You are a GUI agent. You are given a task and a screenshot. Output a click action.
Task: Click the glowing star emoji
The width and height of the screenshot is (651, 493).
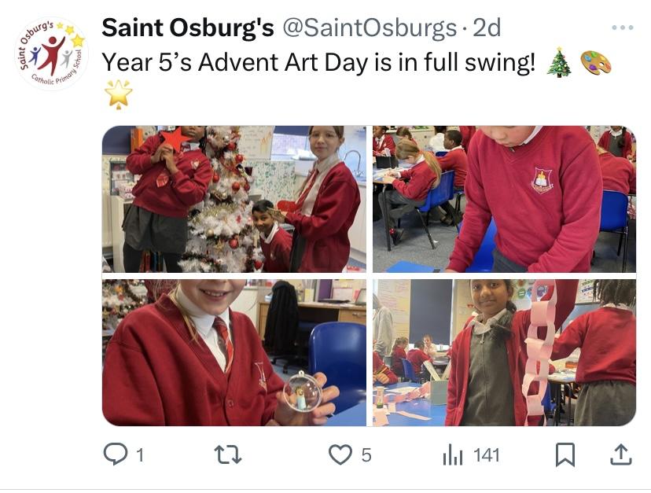click(x=118, y=94)
